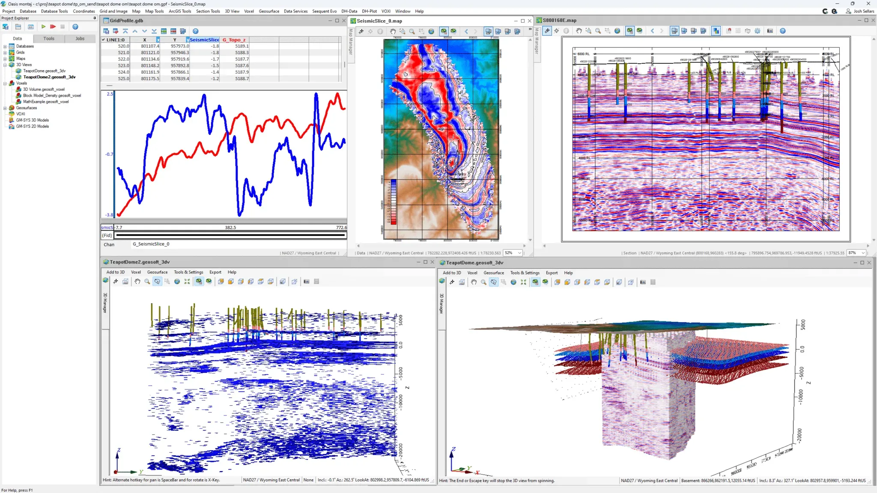Click the red-blue color legend bar on map
The height and width of the screenshot is (493, 877).
(x=393, y=202)
